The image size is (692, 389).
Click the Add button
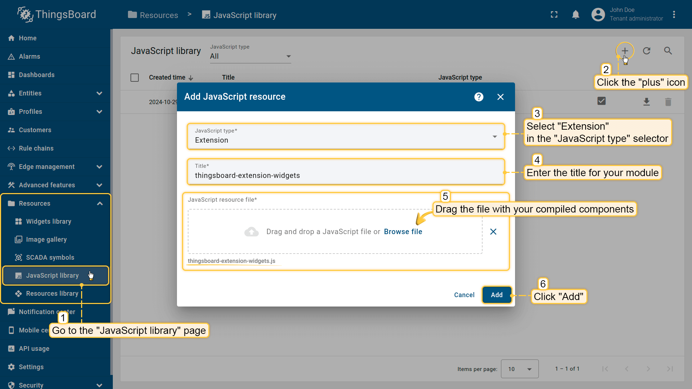pos(496,295)
